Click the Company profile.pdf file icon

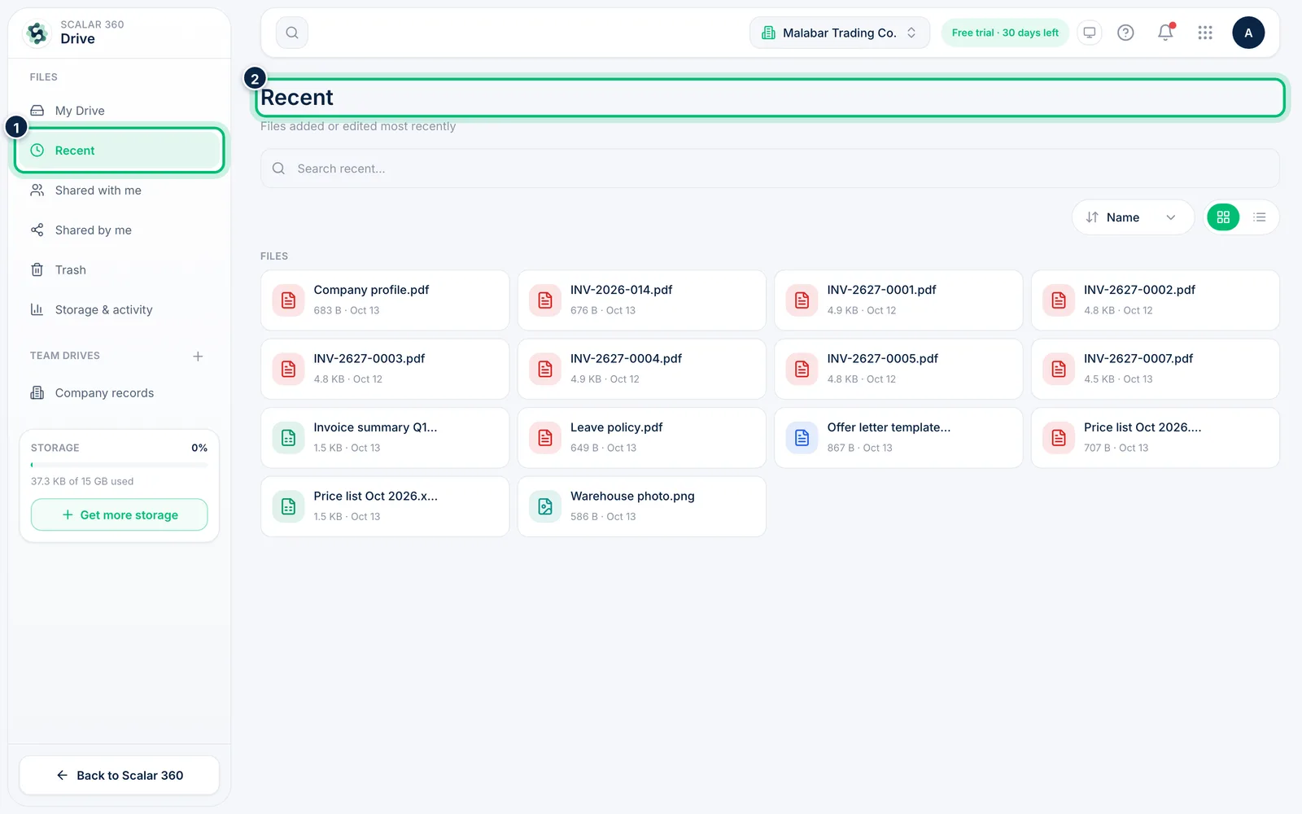288,300
